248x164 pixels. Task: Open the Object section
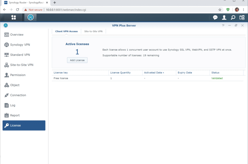pyautogui.click(x=24, y=85)
